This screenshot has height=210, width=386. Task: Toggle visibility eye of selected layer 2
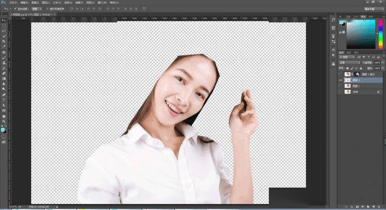(x=341, y=80)
